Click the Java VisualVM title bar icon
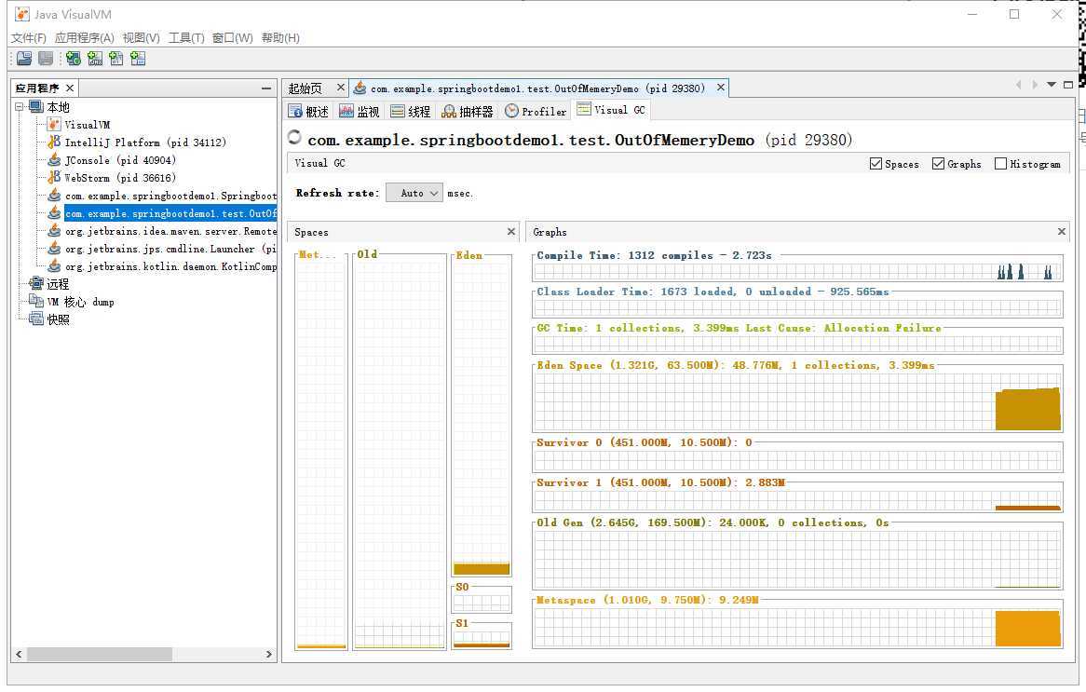 coord(22,14)
